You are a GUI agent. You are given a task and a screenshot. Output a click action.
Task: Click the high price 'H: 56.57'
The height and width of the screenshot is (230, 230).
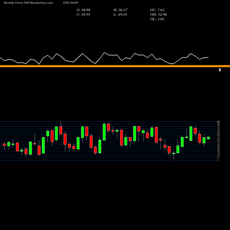[x=121, y=10]
